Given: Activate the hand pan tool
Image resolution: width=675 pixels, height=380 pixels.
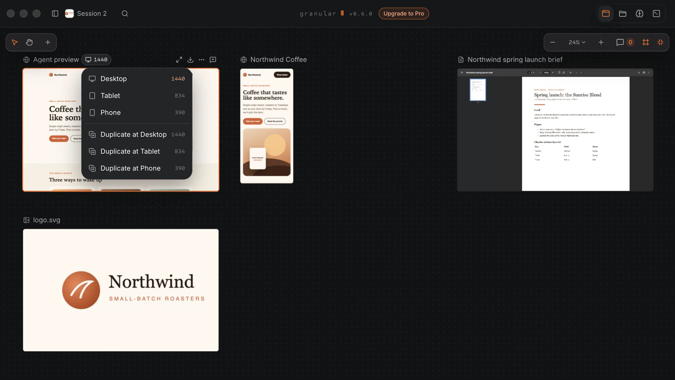Looking at the screenshot, I should point(29,42).
